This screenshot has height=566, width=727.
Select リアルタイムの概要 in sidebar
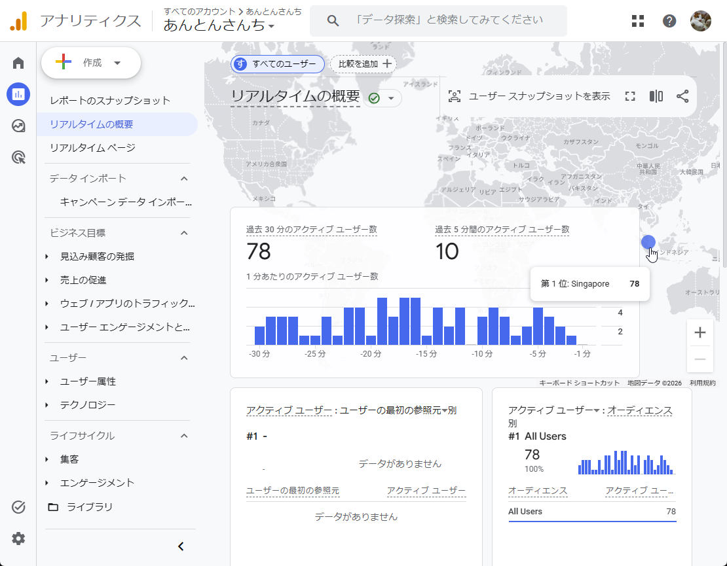tap(117, 124)
